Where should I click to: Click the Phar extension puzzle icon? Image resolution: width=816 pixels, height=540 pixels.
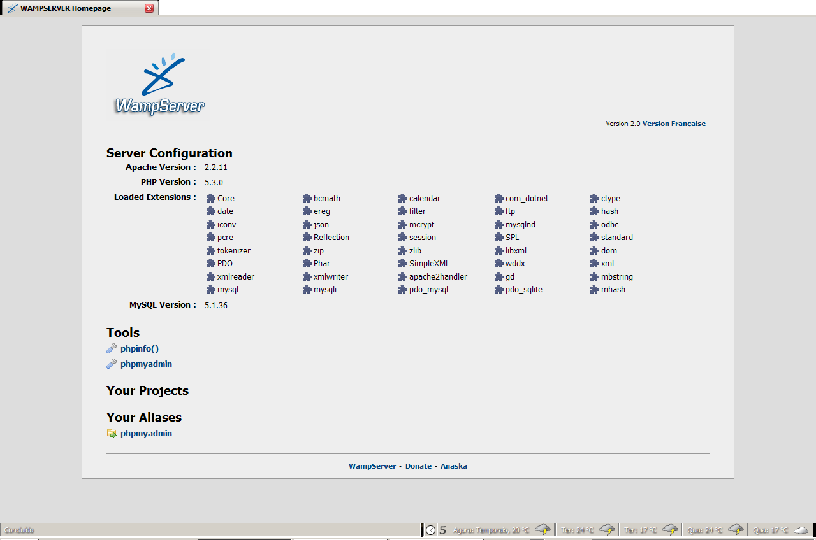(307, 263)
